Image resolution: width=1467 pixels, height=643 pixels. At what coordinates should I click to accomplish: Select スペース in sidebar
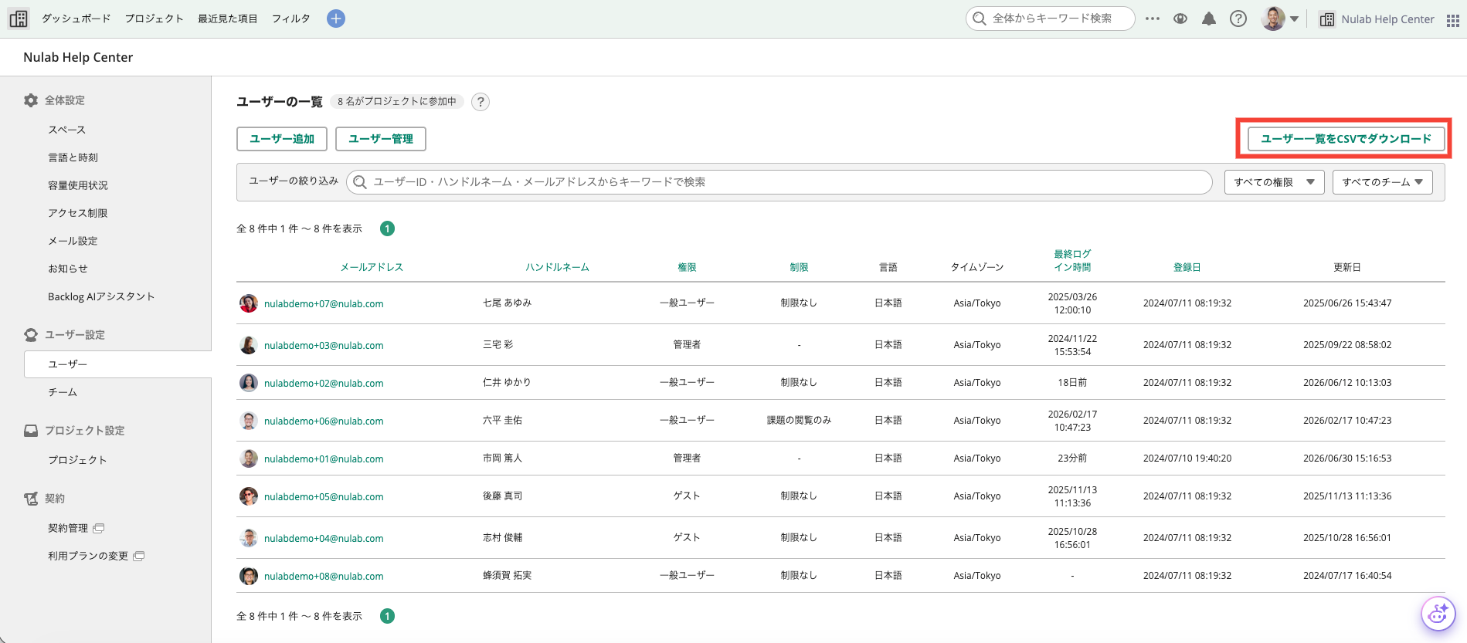pos(67,130)
